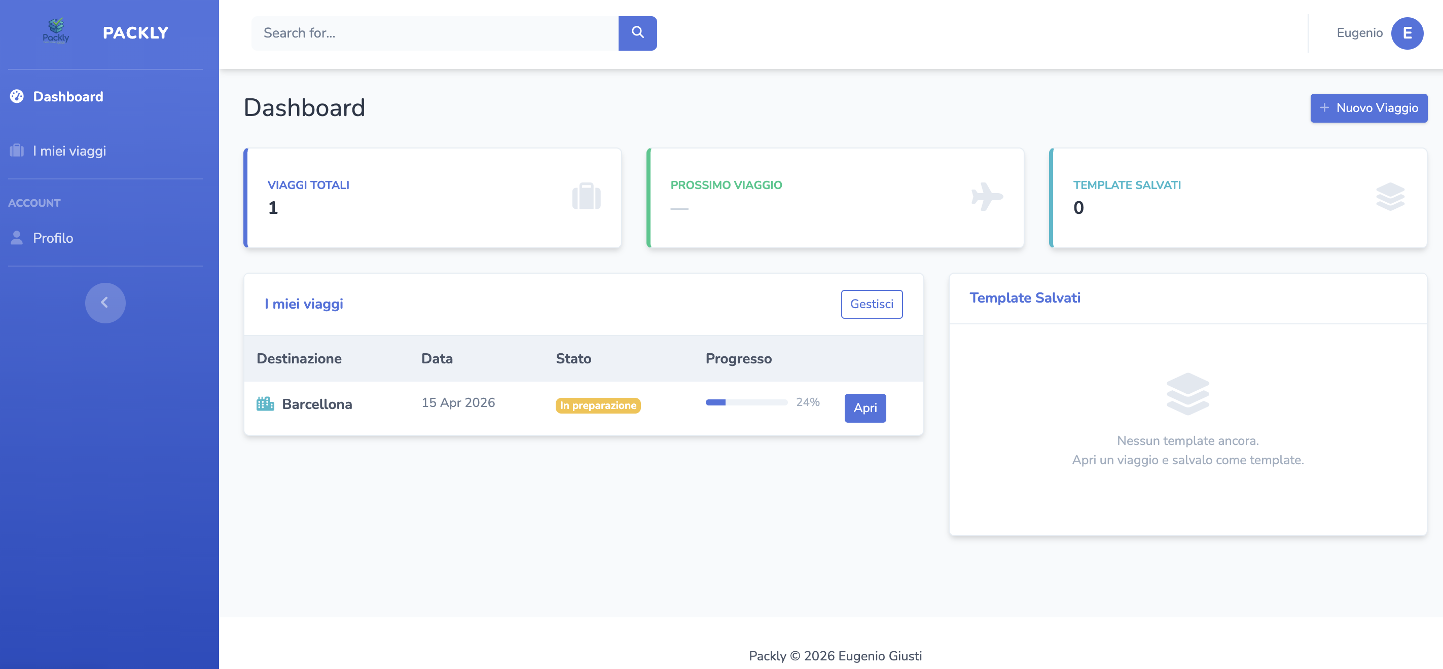Screen dimensions: 1443x669
Task: Create a trip with Nuovo Viaggio
Action: point(1368,107)
